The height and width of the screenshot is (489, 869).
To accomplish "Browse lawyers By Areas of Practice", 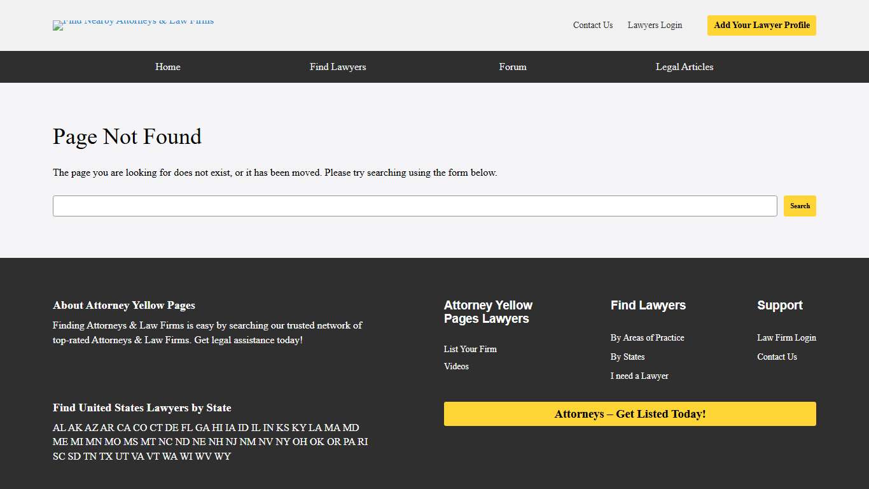I will tap(647, 337).
